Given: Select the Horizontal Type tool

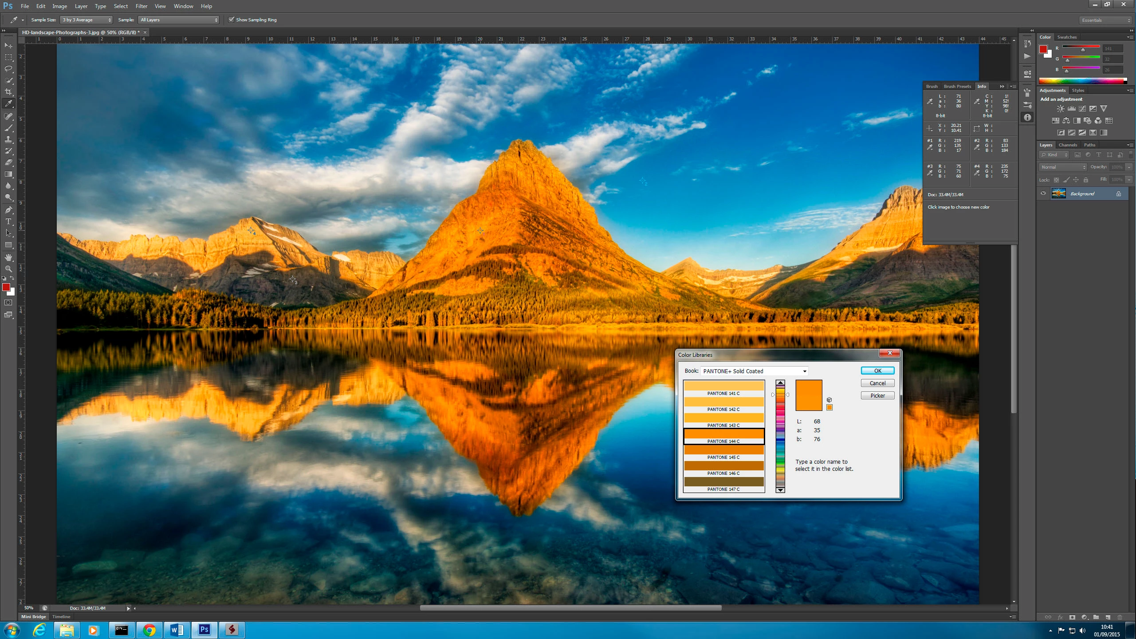Looking at the screenshot, I should point(8,221).
